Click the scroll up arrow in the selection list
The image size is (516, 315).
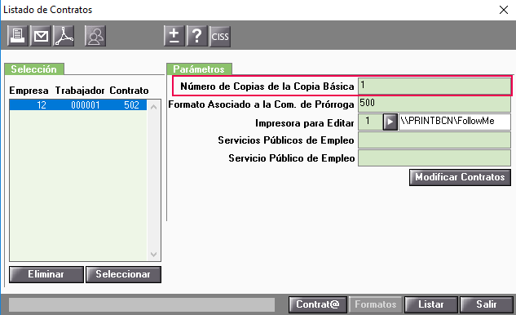coord(154,107)
